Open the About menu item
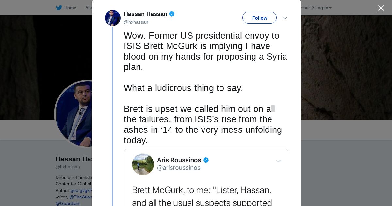This screenshot has height=206, width=392. [89, 8]
